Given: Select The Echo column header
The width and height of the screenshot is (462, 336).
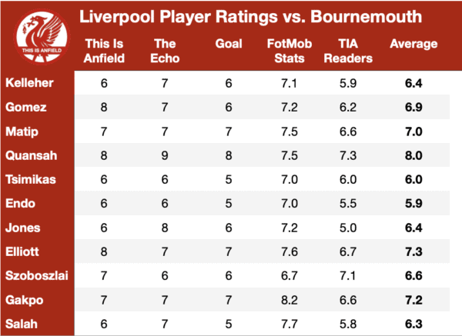Looking at the screenshot, I should (165, 51).
